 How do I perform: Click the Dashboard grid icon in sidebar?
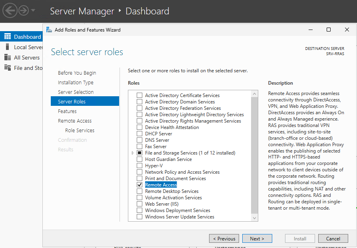pyautogui.click(x=7, y=37)
